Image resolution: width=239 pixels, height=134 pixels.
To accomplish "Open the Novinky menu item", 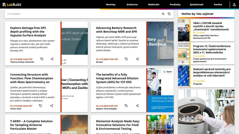I will point(111,5).
